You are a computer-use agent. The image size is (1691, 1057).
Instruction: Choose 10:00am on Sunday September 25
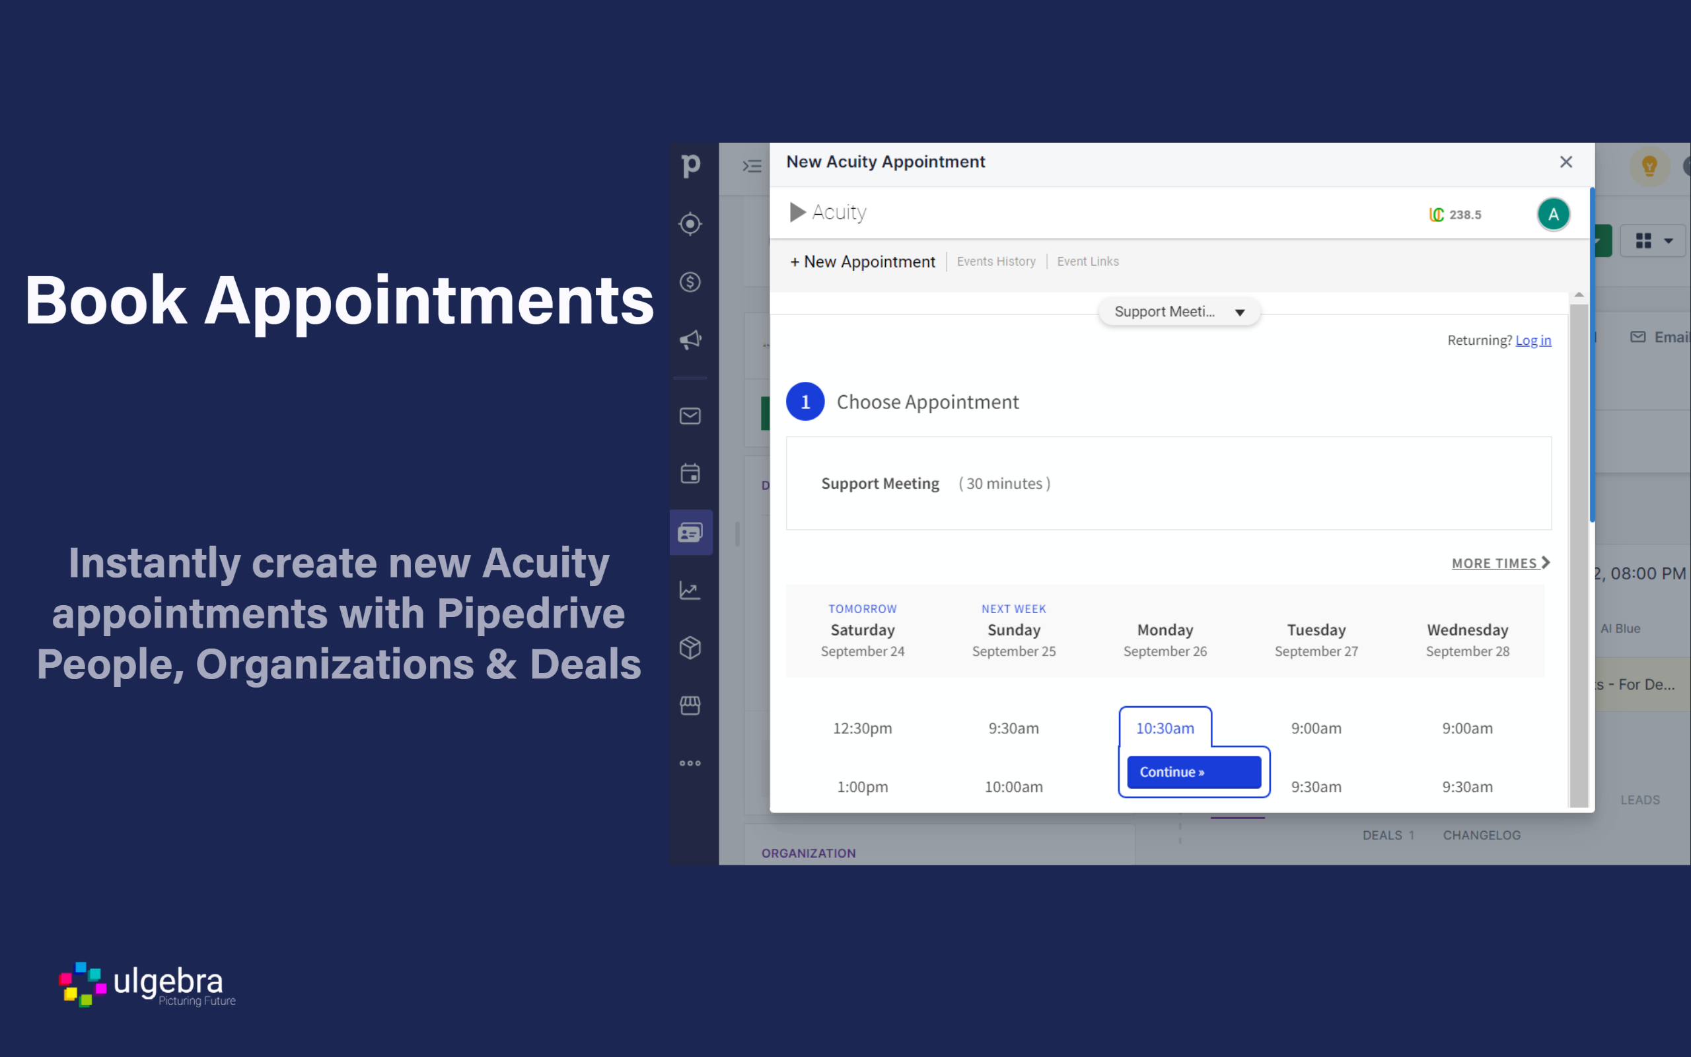pyautogui.click(x=1013, y=786)
